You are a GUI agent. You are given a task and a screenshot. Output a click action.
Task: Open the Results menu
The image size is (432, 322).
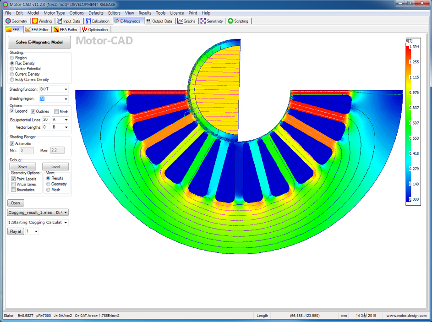point(145,13)
